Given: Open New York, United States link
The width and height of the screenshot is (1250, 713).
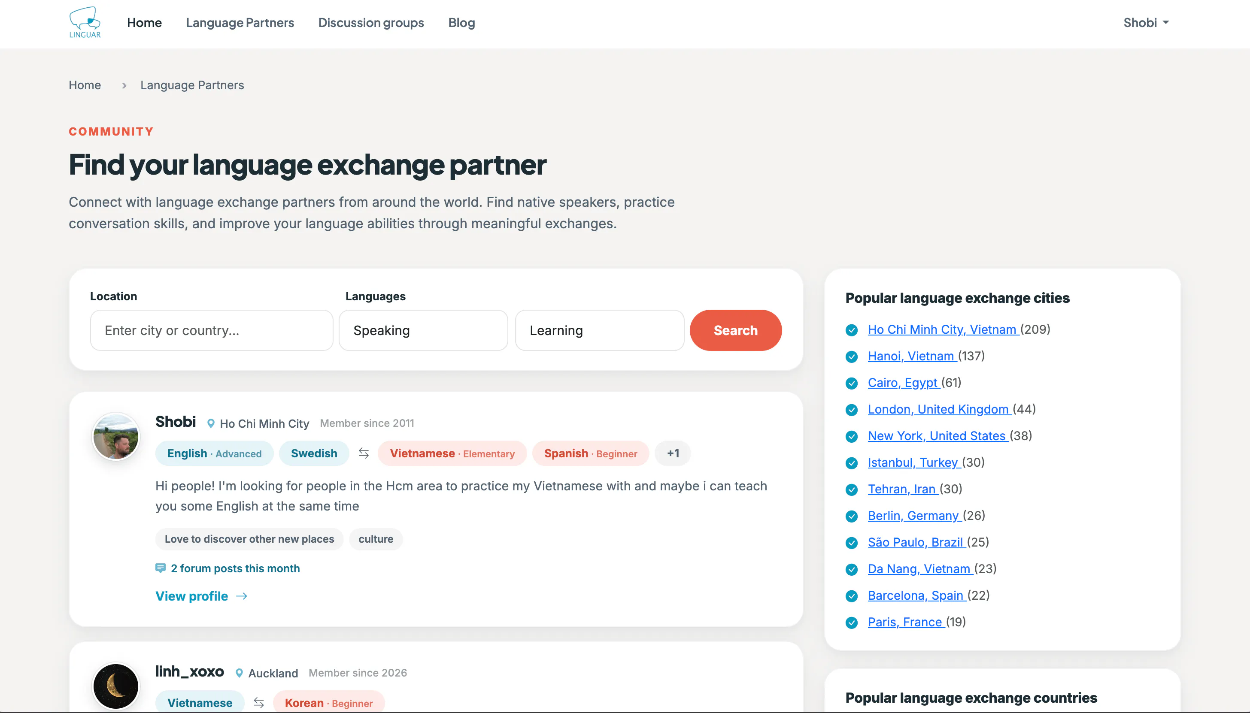Looking at the screenshot, I should coord(938,436).
